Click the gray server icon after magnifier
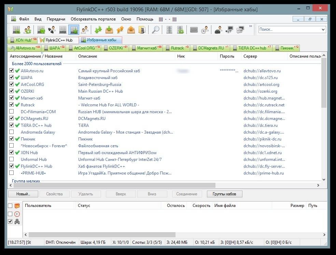Image resolution: width=336 pixels, height=255 pixels. tap(169, 30)
